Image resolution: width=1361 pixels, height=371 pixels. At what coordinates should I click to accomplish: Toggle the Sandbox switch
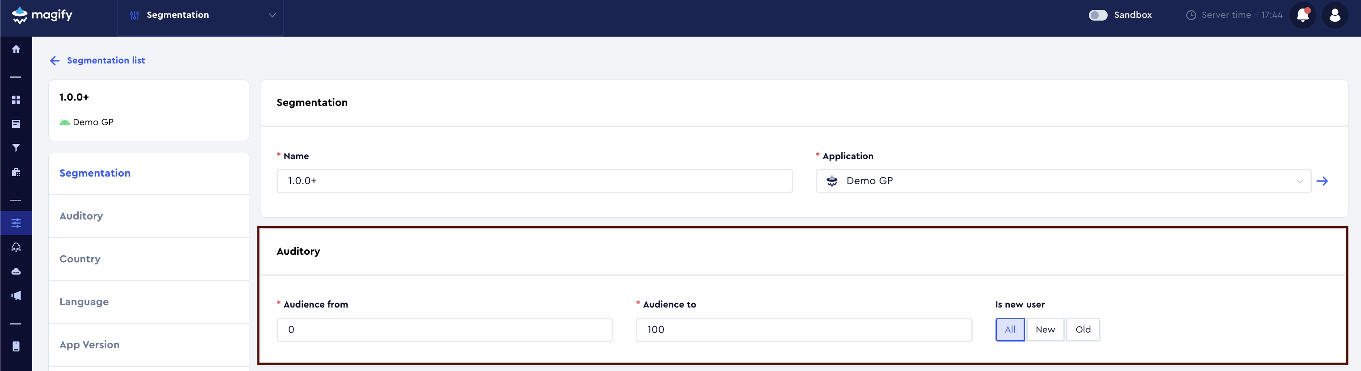coord(1097,15)
